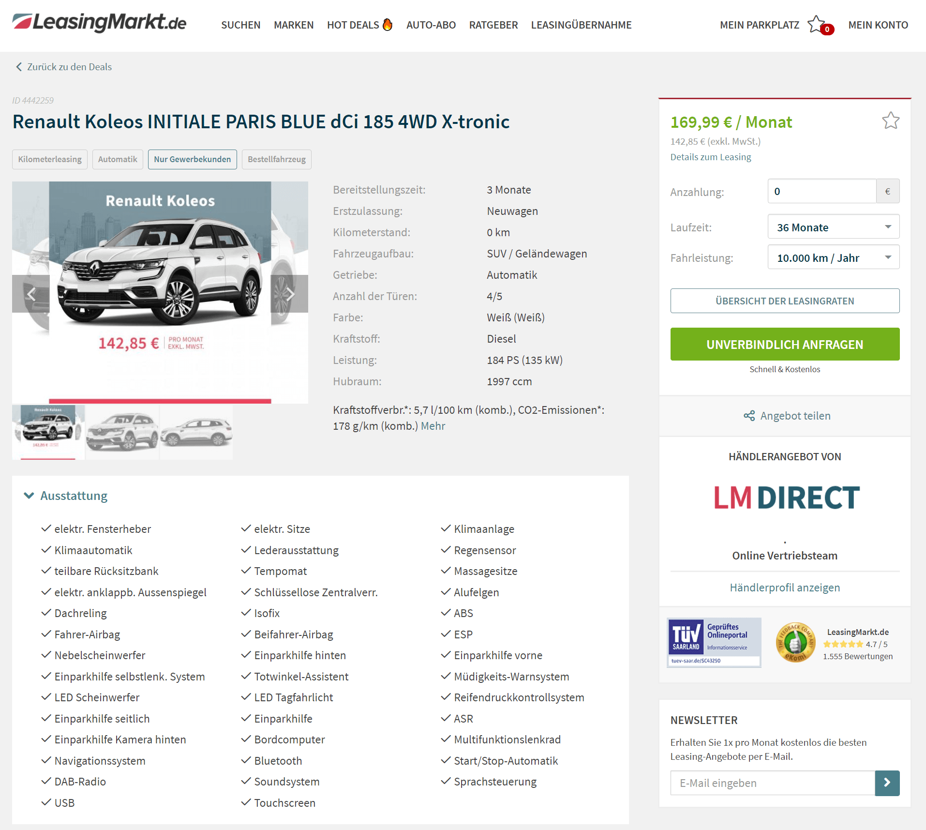Click the Sprachsteuerung equipment item
926x830 pixels.
click(495, 782)
